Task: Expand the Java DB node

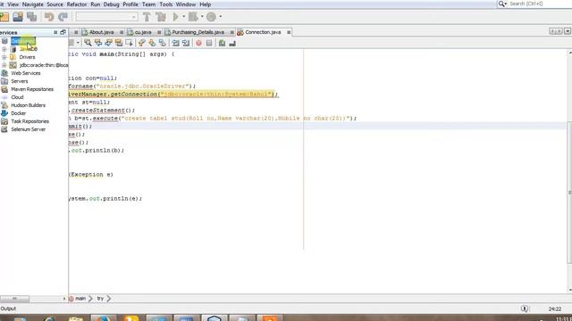Action: pyautogui.click(x=4, y=49)
